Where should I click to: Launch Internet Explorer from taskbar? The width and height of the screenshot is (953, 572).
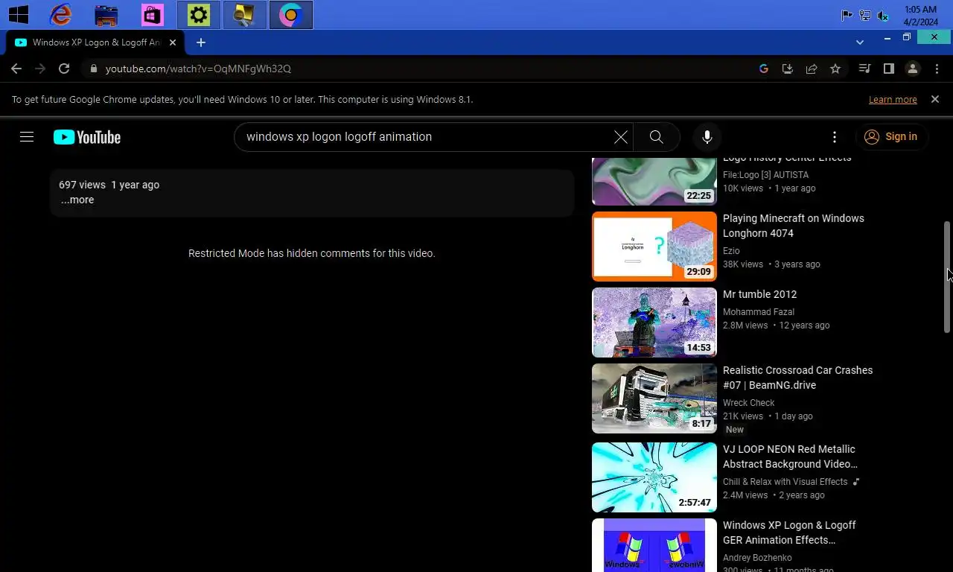pos(60,14)
